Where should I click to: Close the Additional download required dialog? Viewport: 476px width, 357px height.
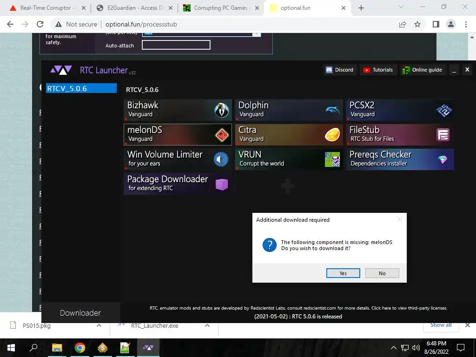[x=399, y=219]
